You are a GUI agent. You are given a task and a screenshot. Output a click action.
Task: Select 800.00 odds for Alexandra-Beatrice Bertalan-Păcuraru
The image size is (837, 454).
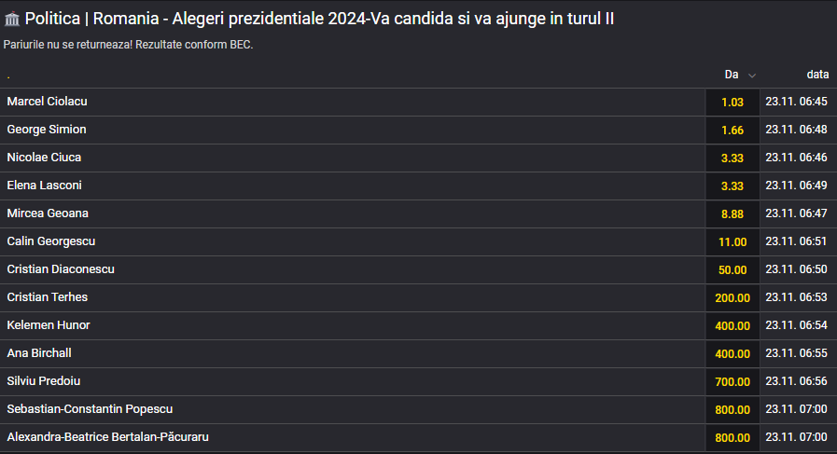coord(732,437)
